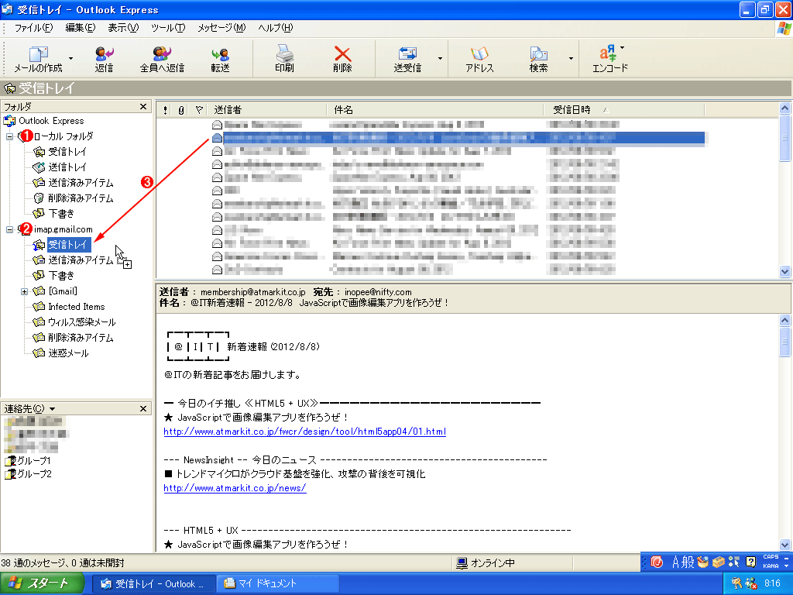Click the message list scroll down arrow
Screen dimensions: 793x595
[784, 272]
